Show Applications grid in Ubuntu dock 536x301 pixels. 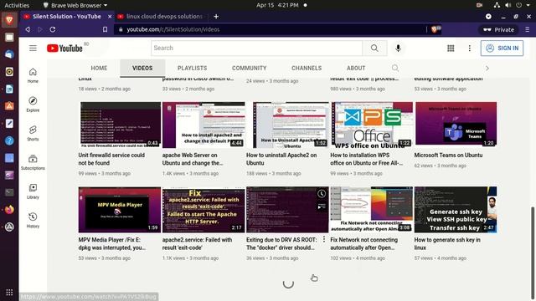tap(9, 292)
